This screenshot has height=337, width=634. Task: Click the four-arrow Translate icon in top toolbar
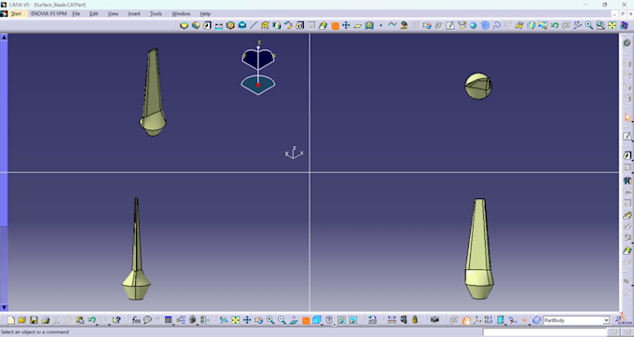pyautogui.click(x=346, y=25)
